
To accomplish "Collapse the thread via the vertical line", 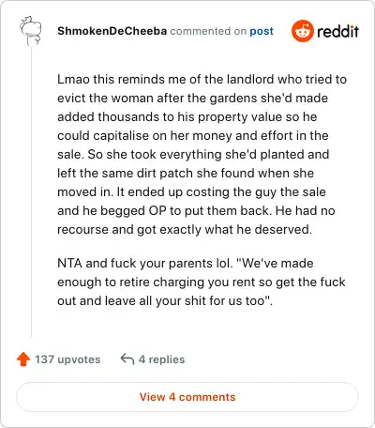I will [x=31, y=191].
